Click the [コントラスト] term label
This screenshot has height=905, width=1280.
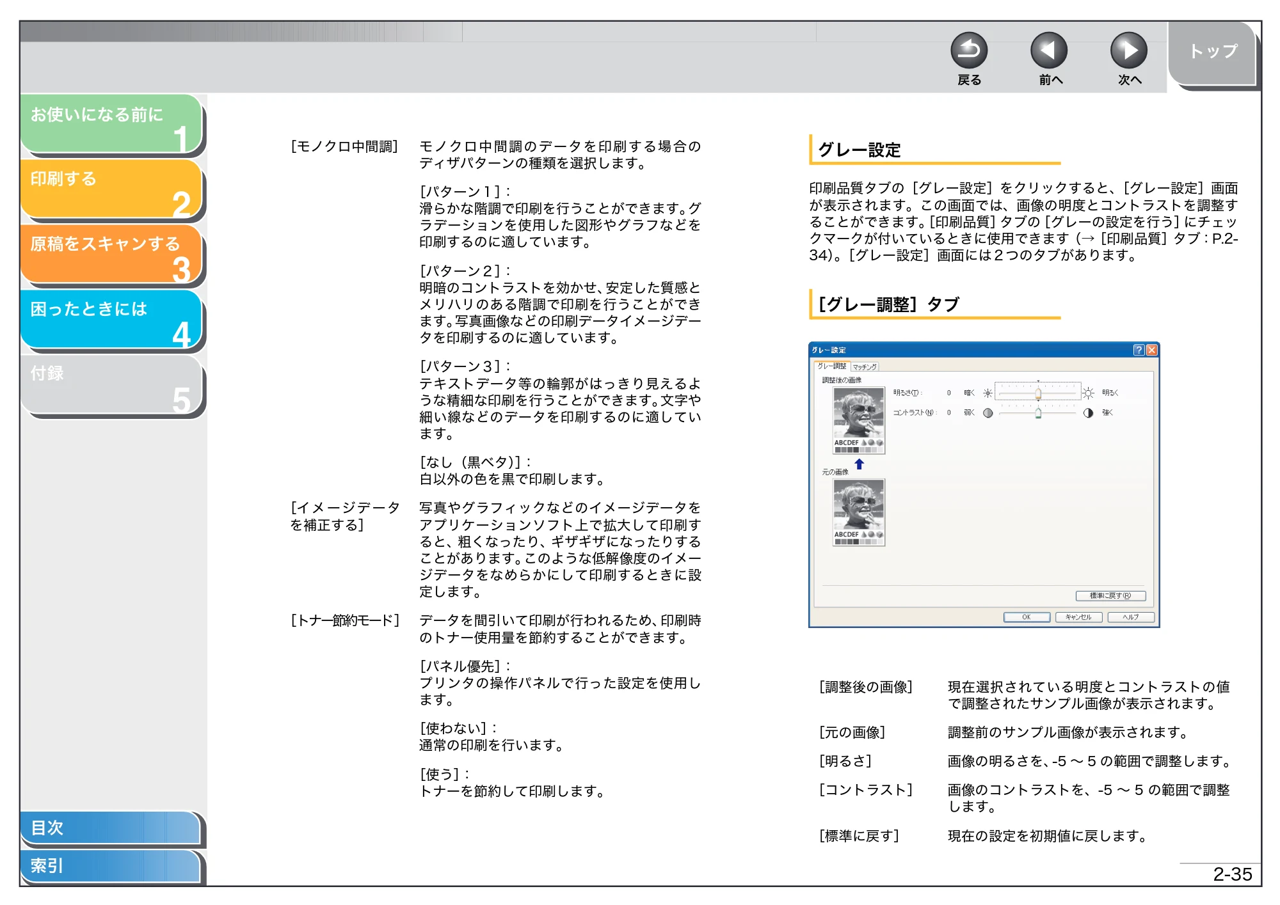coord(866,790)
